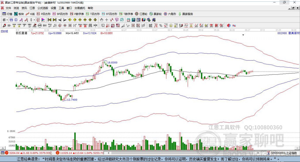Open 赢家服务 from the toolbar
This screenshot has height=162, width=300.
point(185,14)
